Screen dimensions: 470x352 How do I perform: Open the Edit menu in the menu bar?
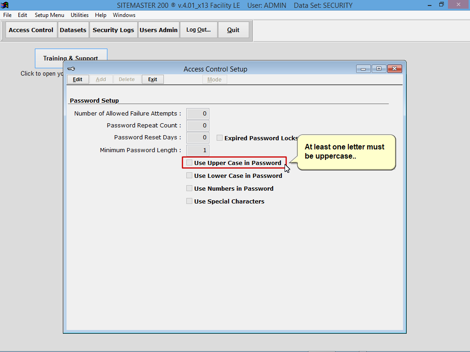22,15
